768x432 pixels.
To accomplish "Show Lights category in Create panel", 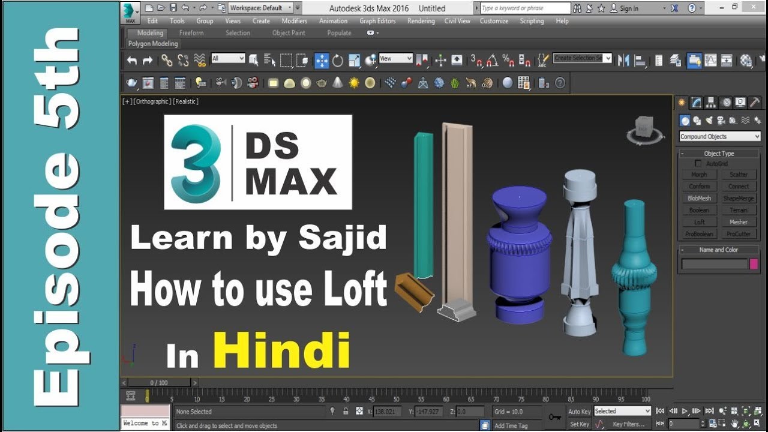I will tap(709, 121).
